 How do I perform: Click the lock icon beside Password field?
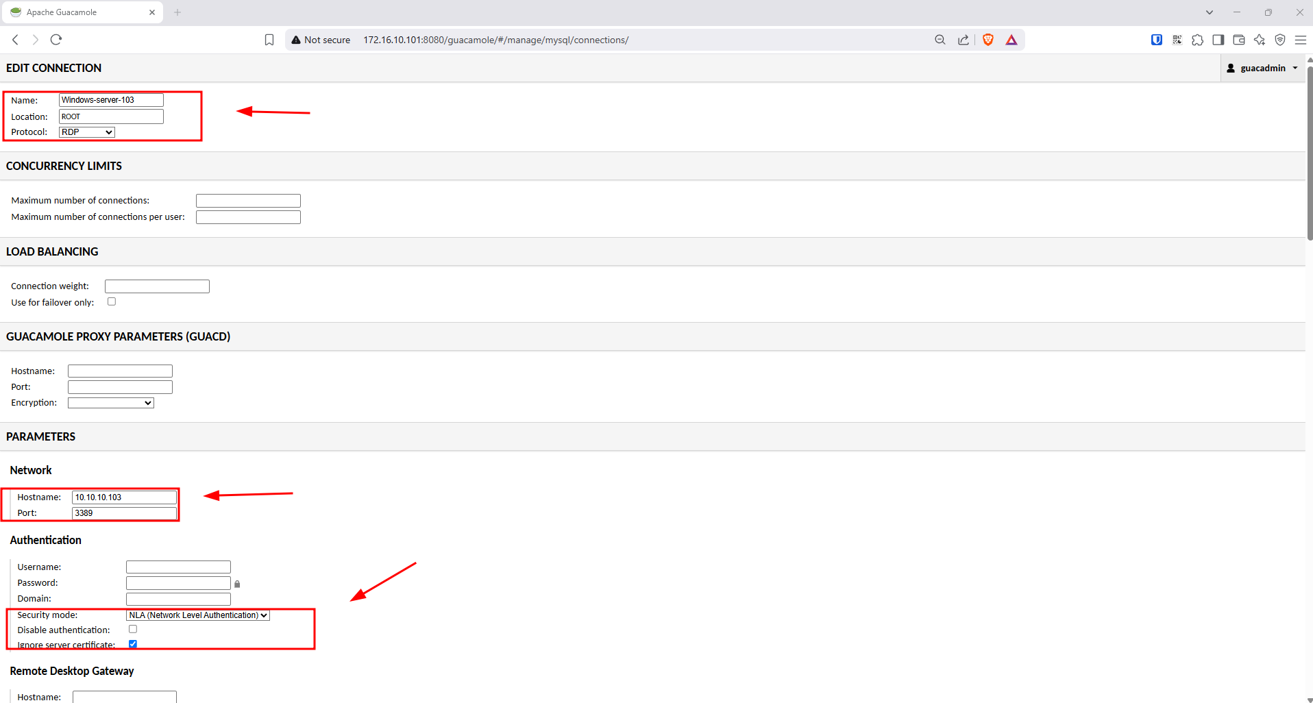[x=237, y=584]
